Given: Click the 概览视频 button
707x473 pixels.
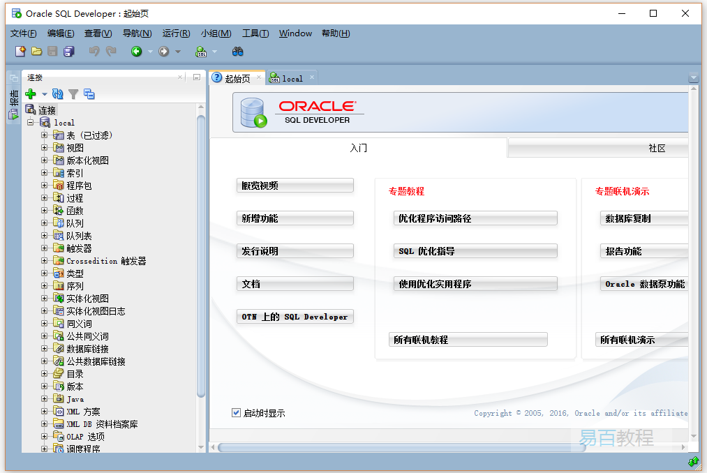Looking at the screenshot, I should coord(295,186).
